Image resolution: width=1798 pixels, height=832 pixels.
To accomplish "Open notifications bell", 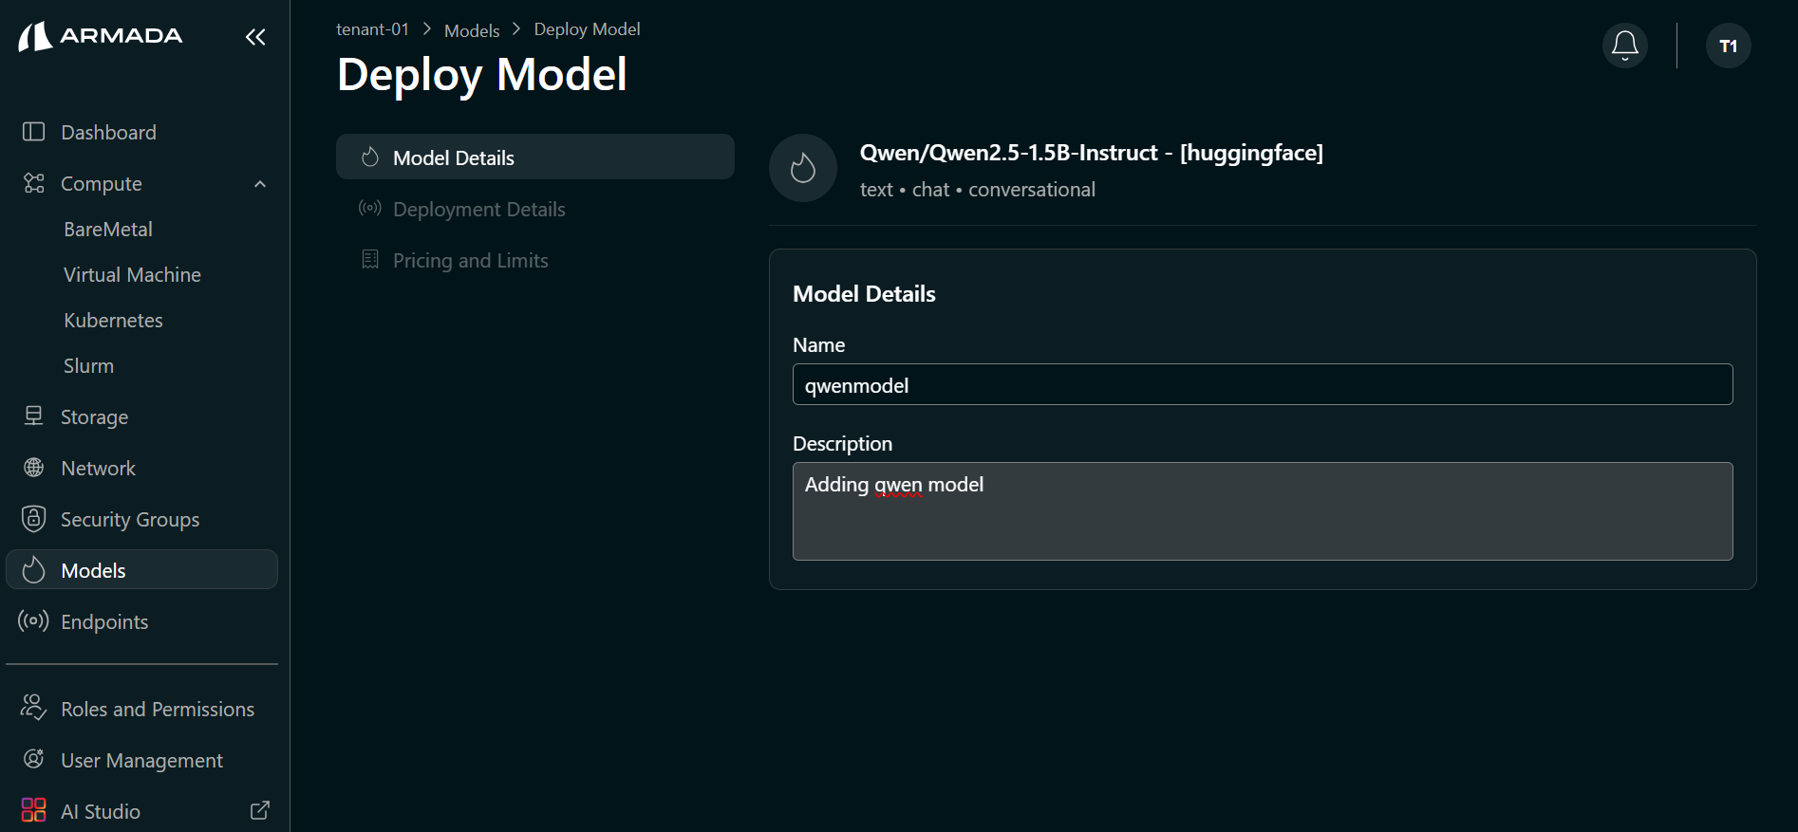I will point(1625,46).
